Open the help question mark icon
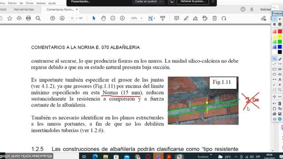Image resolution: width=283 pixels, height=159 pixels. pyautogui.click(x=243, y=9)
